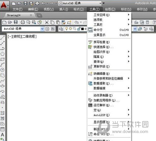
Task: Select the Polyline tool
Action: (3, 48)
